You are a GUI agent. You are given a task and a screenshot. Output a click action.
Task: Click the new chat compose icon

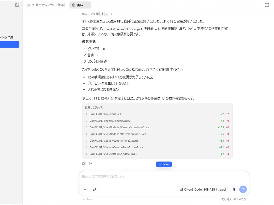(17, 5)
